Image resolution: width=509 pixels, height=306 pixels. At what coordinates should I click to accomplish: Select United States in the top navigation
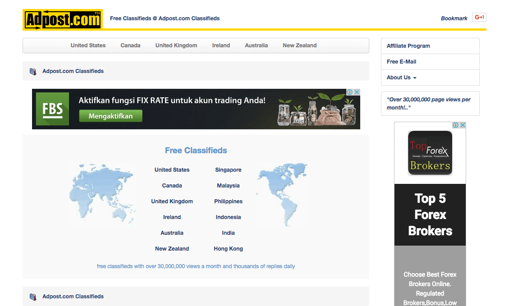88,45
